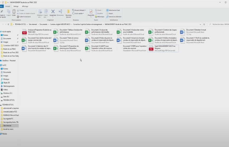Click Sélectionner tout

[113, 10]
